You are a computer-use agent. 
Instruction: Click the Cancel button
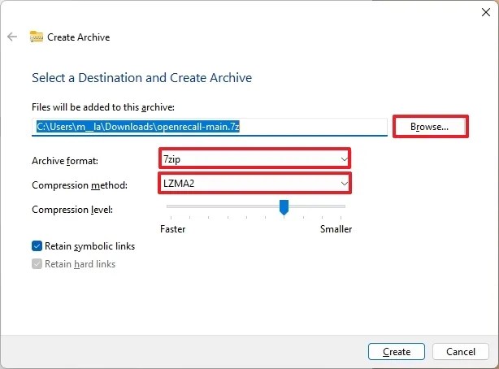point(461,351)
